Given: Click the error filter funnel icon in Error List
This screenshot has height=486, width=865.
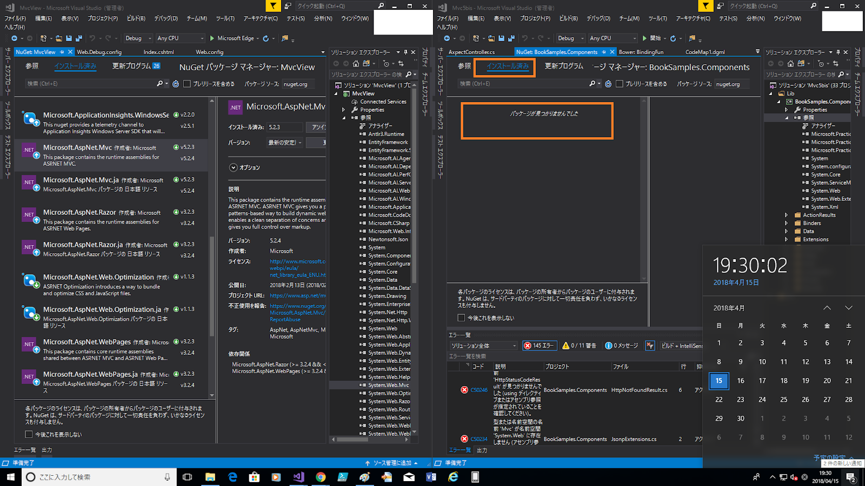Looking at the screenshot, I should pos(650,346).
